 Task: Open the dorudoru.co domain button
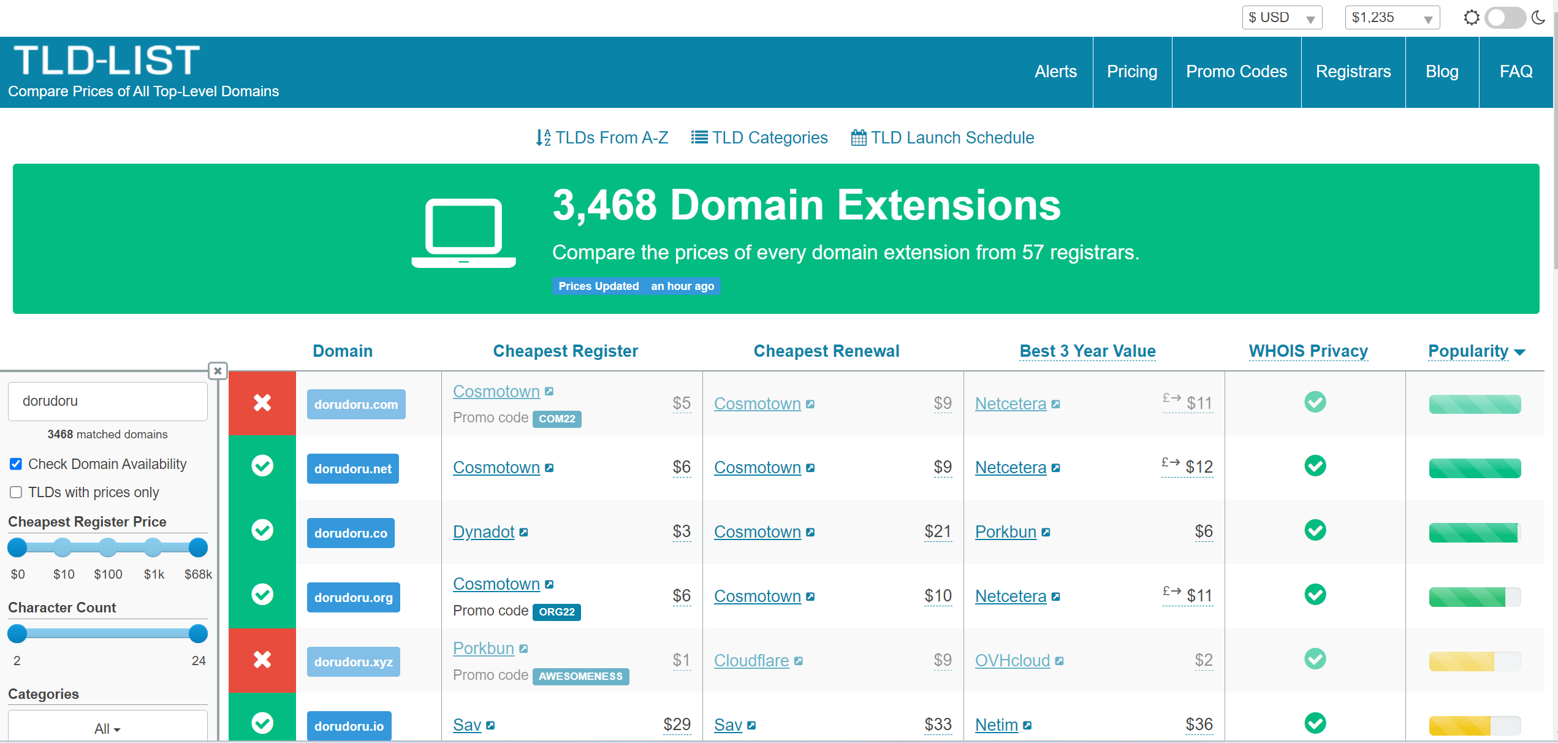point(351,533)
